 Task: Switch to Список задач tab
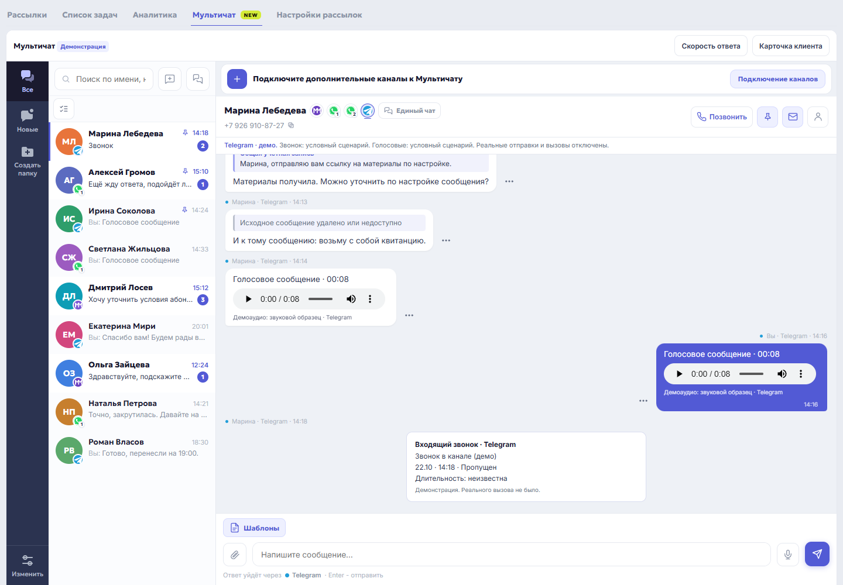[90, 15]
